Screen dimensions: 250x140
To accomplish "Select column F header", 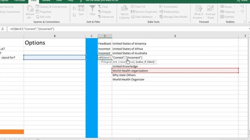I will [245, 36].
